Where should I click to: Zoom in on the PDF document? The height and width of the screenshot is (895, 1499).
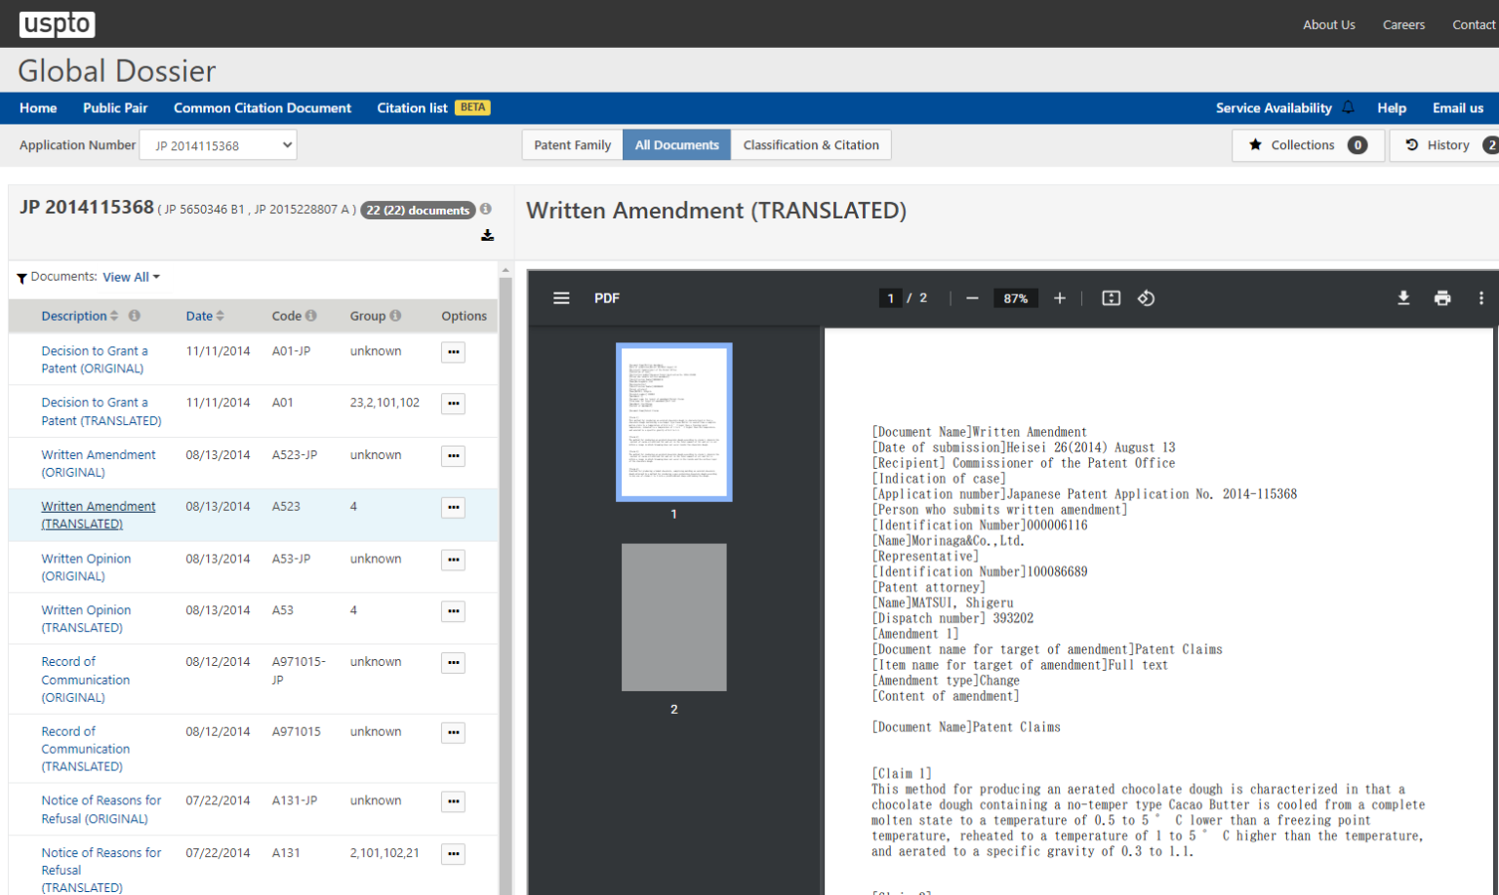[x=1060, y=298]
